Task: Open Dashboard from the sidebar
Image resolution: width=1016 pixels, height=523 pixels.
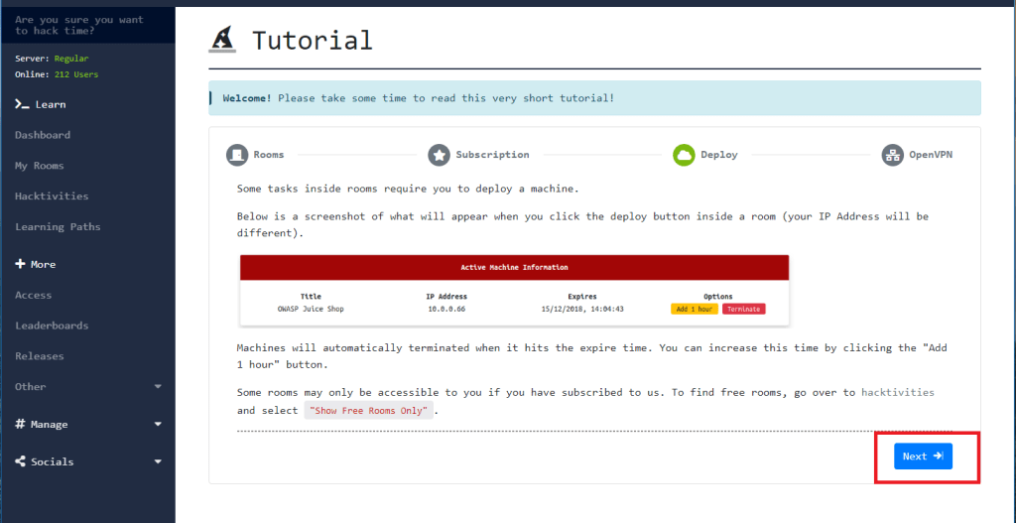Action: [43, 135]
